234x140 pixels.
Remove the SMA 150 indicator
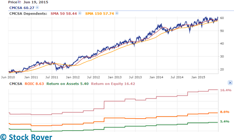117,13
